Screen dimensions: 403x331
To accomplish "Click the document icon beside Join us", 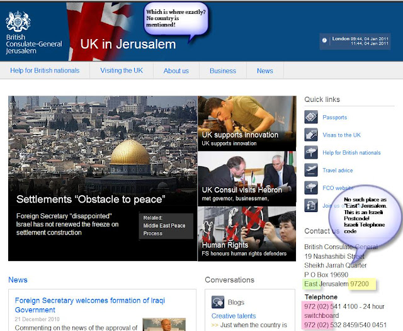I will coord(311,205).
